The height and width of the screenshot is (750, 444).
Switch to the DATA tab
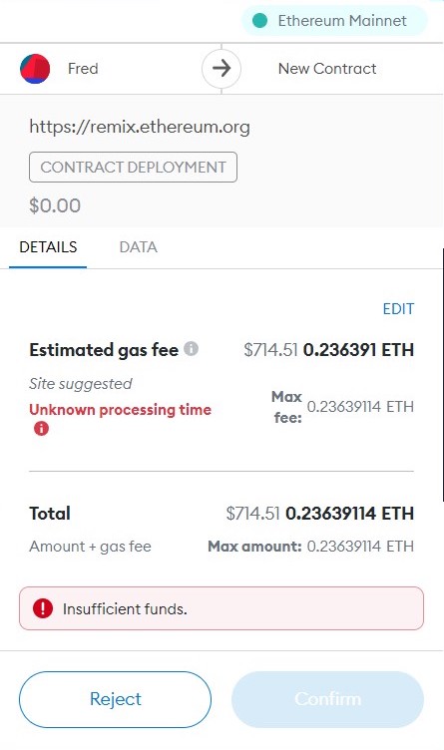pos(138,246)
